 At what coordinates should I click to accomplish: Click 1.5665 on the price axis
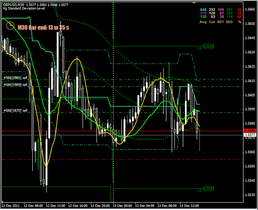click(x=250, y=10)
